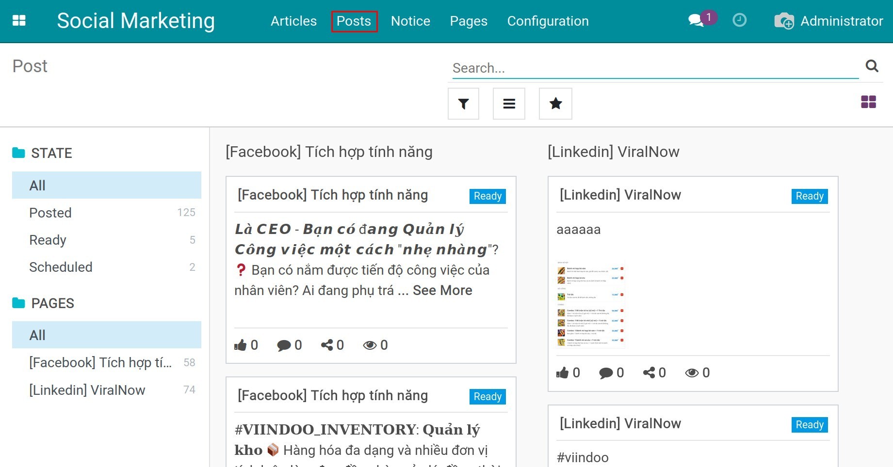893x467 pixels.
Task: Open the Group By dropdown
Action: click(x=509, y=104)
